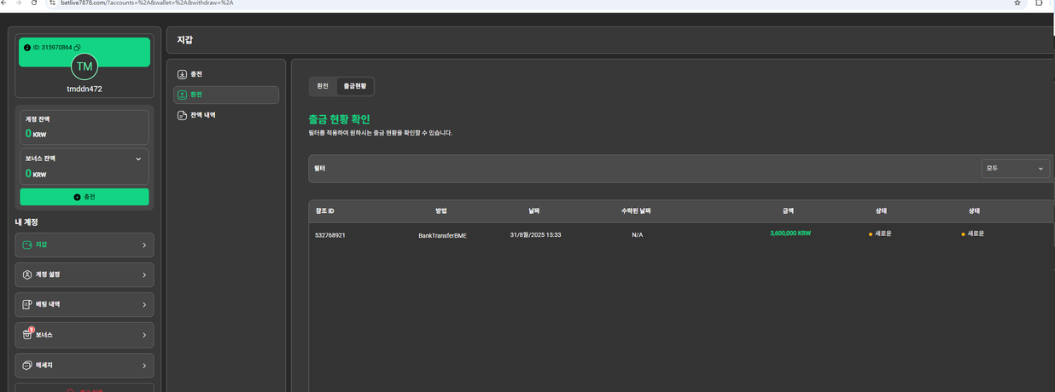The width and height of the screenshot is (1055, 392).
Task: Expand the 보너스 잔액 dropdown chevron
Action: pyautogui.click(x=138, y=159)
